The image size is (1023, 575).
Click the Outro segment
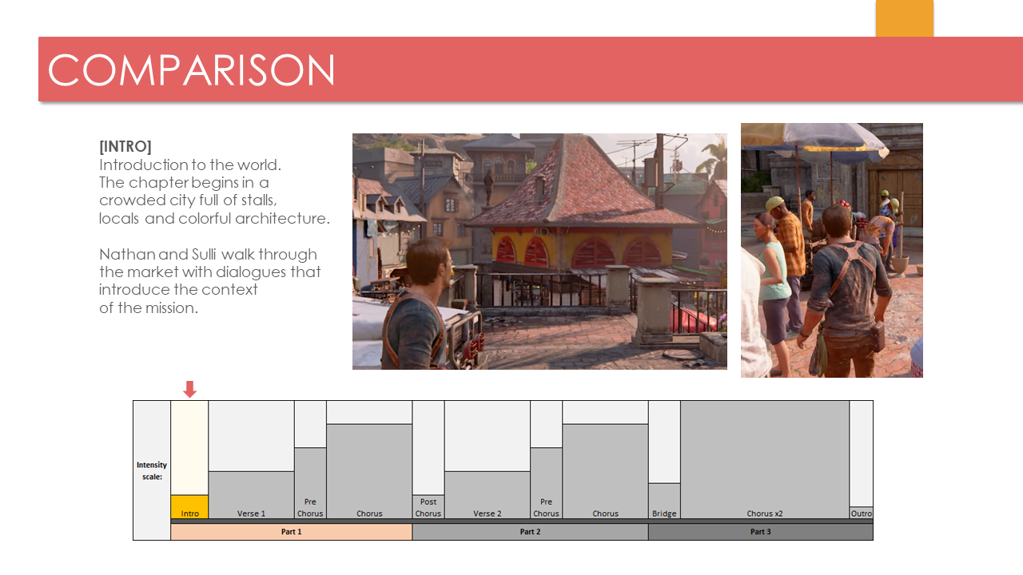pyautogui.click(x=861, y=513)
